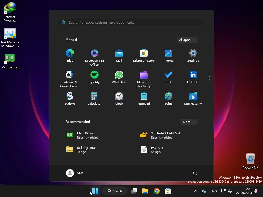Open the Sudoku game
The image size is (263, 197).
70,99
